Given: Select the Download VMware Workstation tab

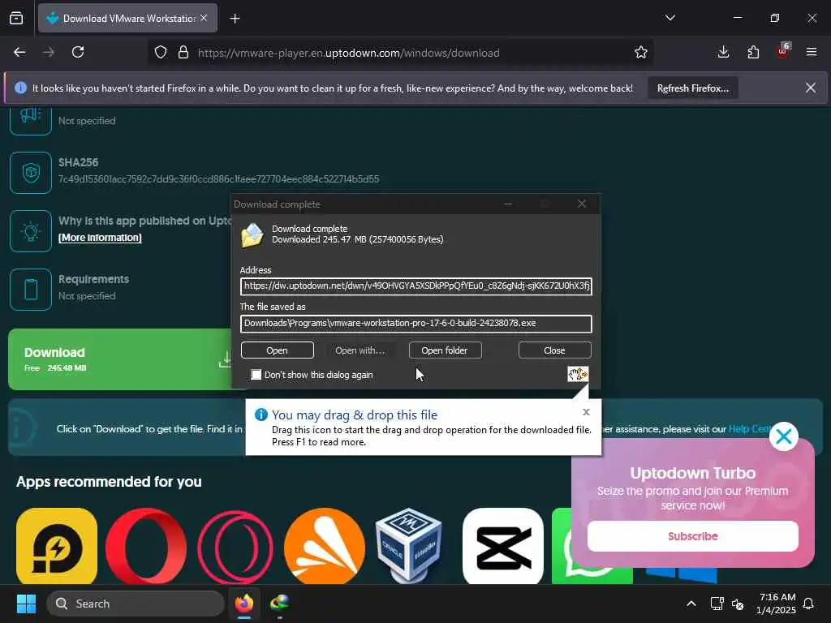Looking at the screenshot, I should 127,18.
